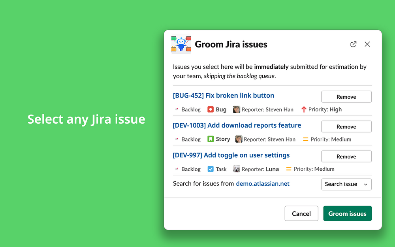Screen dimensions: 395x247
Task: Click the red High priority arrow icon
Action: [303, 109]
